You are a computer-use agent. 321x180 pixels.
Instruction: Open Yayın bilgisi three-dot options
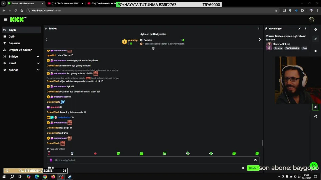click(x=305, y=28)
